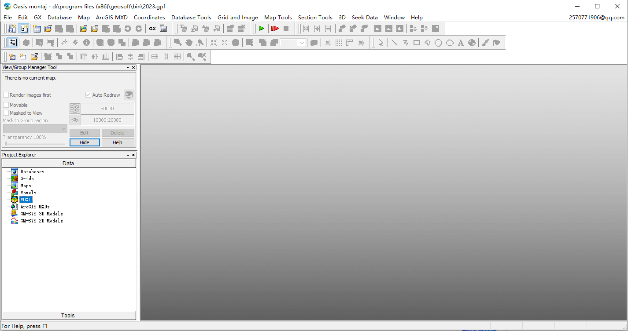
Task: Open the Grid and Image menu
Action: (238, 18)
